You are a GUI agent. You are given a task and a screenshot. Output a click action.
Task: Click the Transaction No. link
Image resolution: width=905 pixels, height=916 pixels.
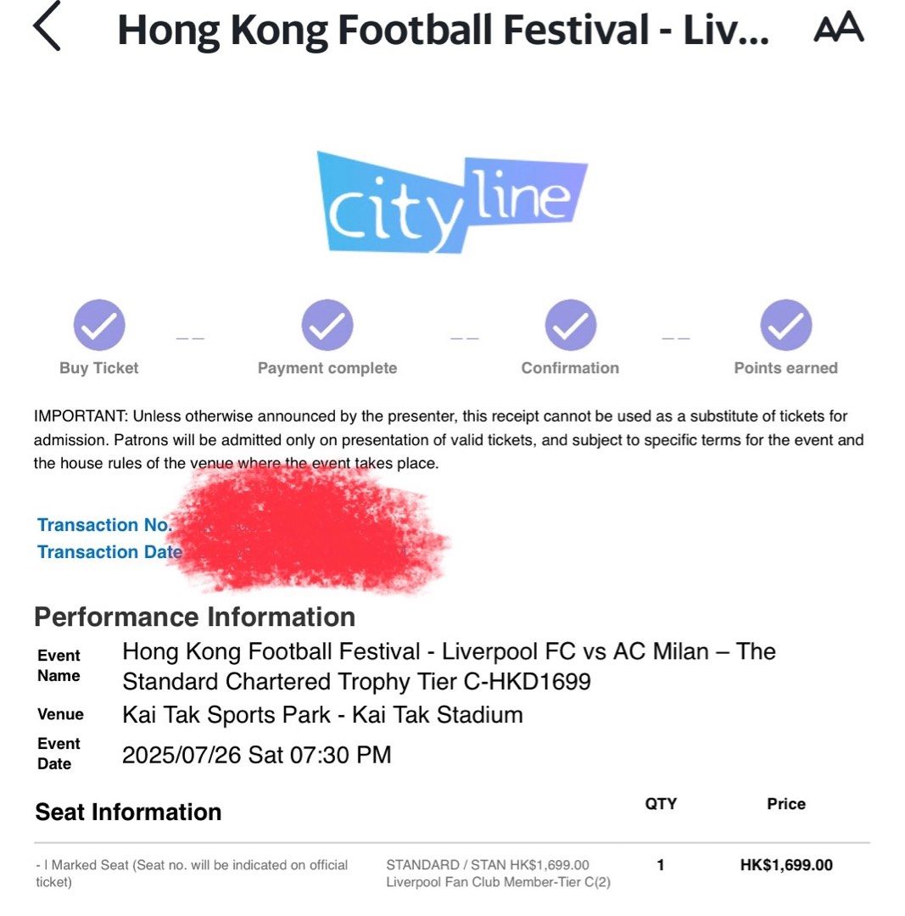click(104, 525)
